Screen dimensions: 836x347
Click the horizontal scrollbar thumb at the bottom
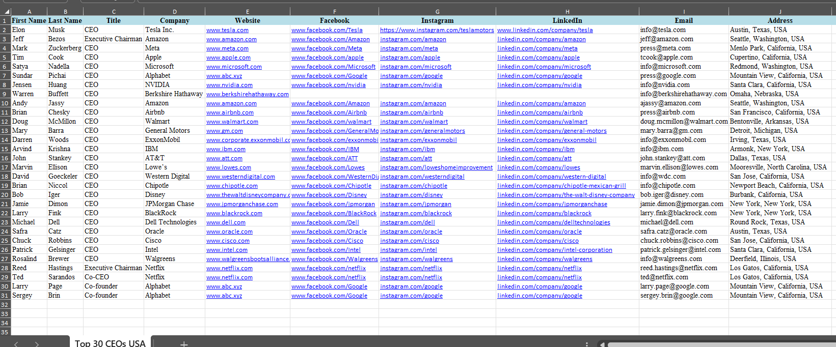point(721,344)
